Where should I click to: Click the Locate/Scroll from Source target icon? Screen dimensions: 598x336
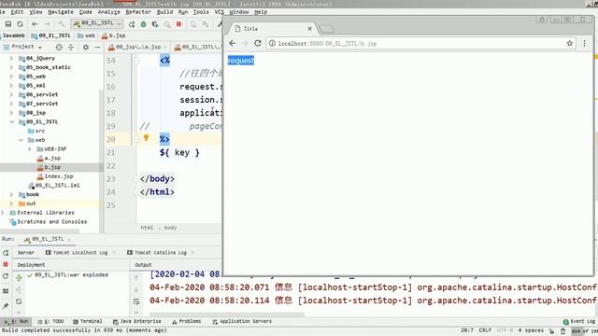(59, 47)
